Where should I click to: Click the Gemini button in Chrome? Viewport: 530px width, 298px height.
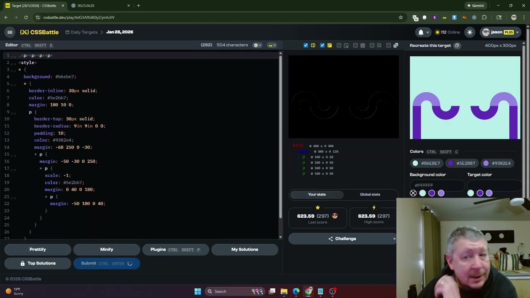475,5
